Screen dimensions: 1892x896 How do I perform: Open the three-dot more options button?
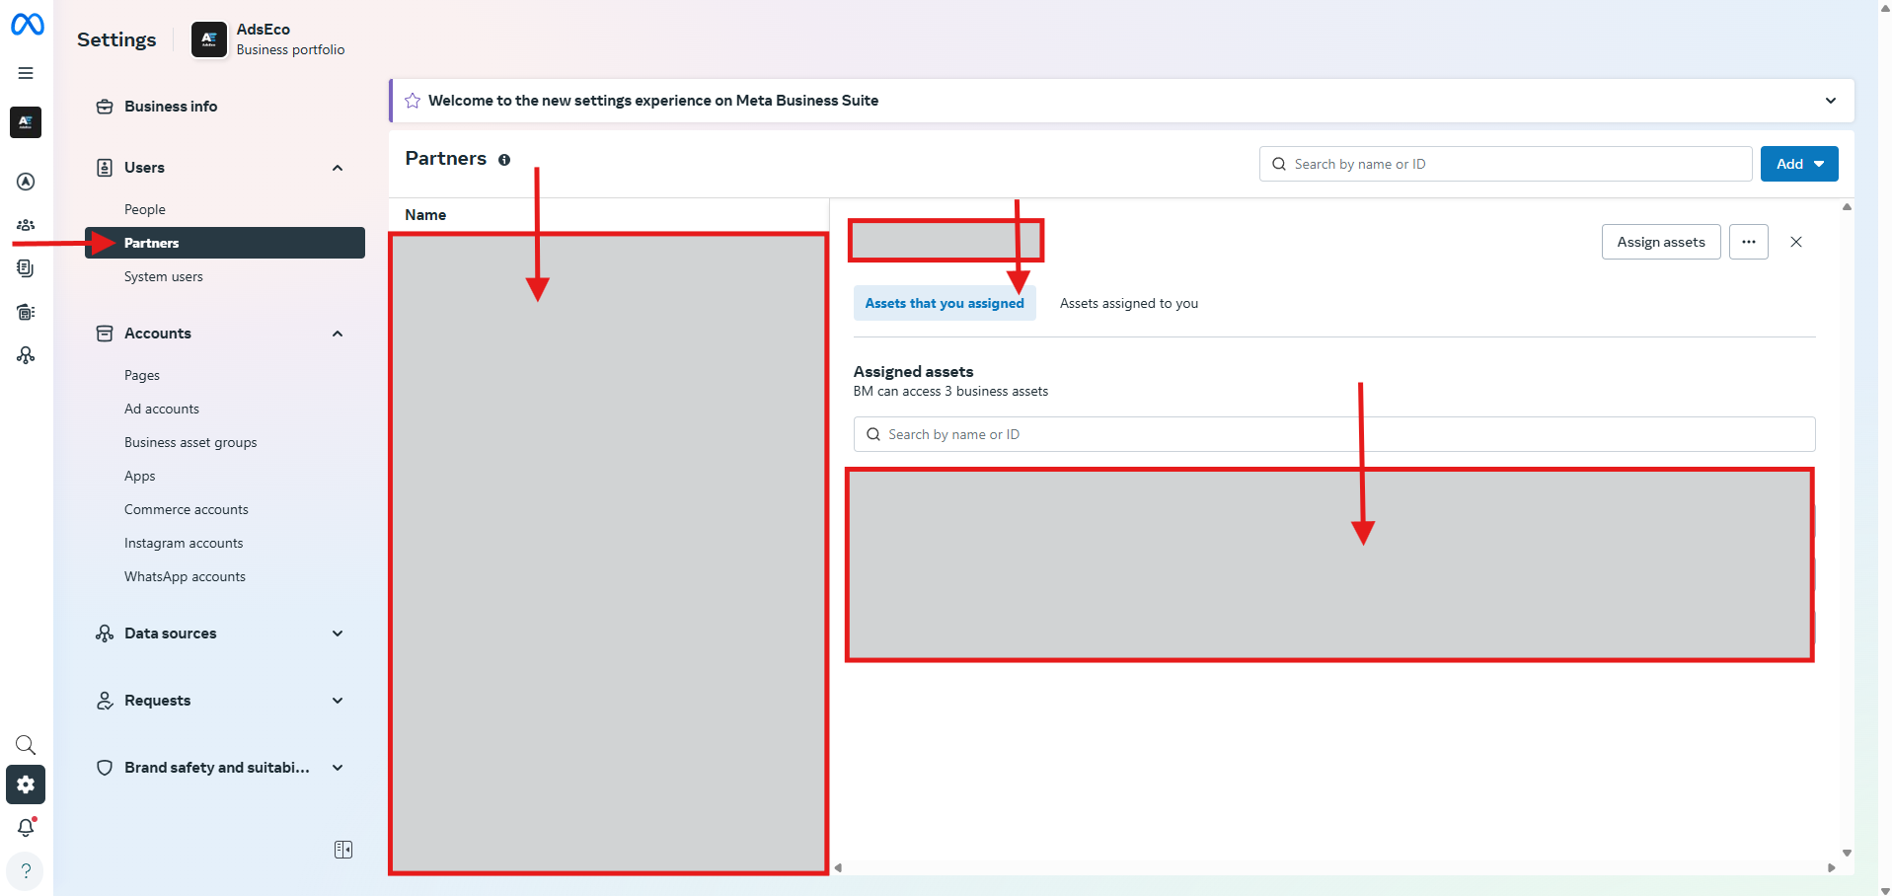click(1749, 242)
